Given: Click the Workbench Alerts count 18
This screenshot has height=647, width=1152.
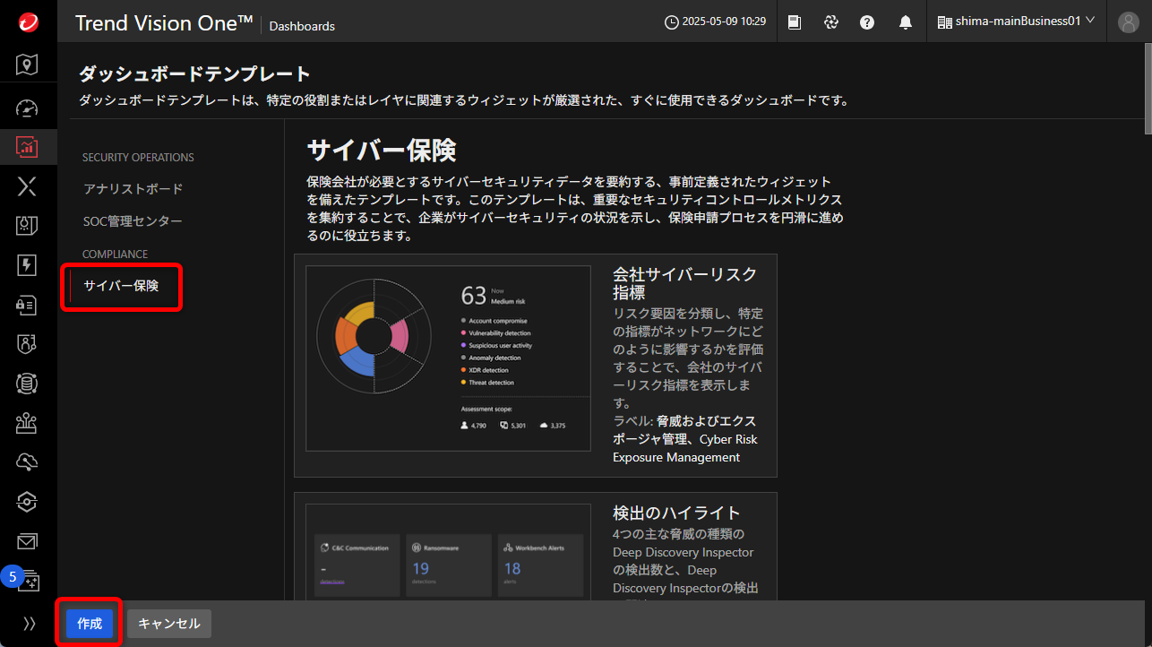Looking at the screenshot, I should pos(512,569).
